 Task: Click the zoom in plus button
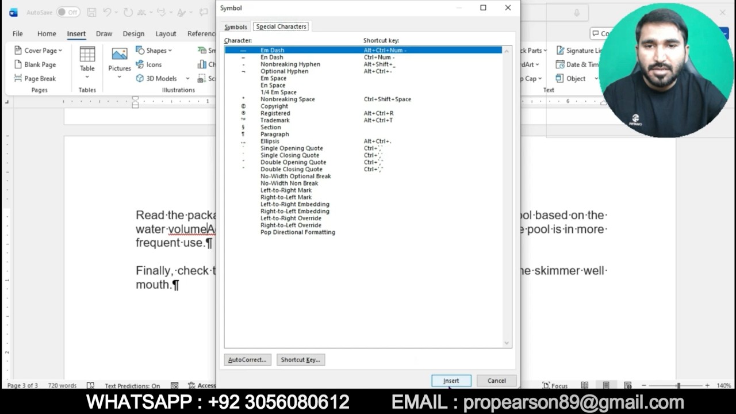707,386
